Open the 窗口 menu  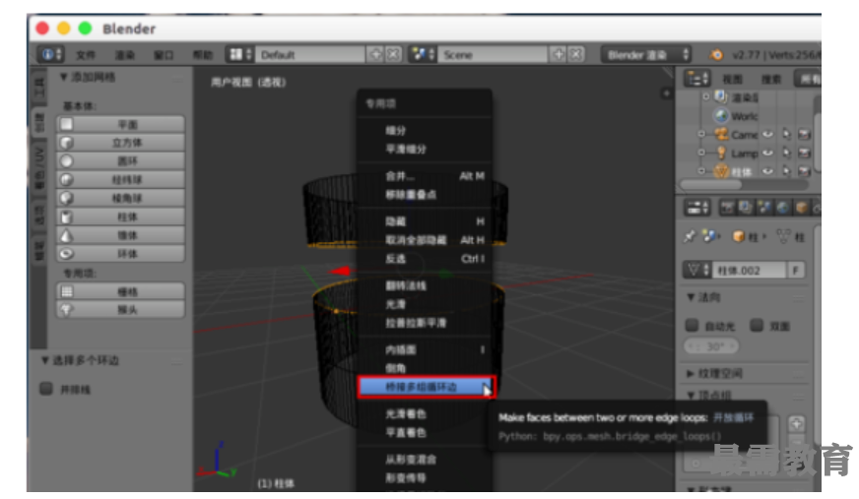click(164, 55)
